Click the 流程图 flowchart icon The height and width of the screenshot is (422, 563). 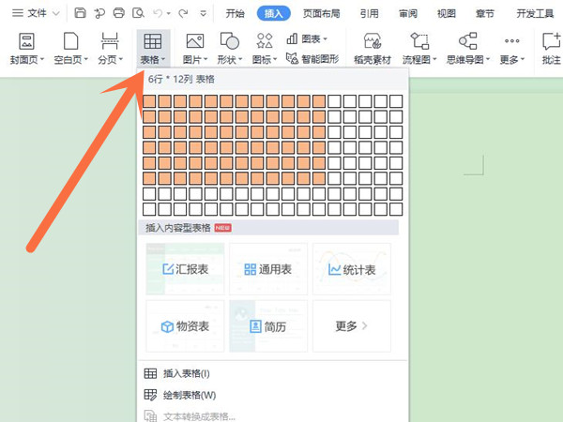pos(419,49)
